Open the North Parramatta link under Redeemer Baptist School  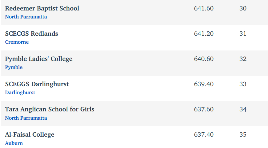point(26,17)
